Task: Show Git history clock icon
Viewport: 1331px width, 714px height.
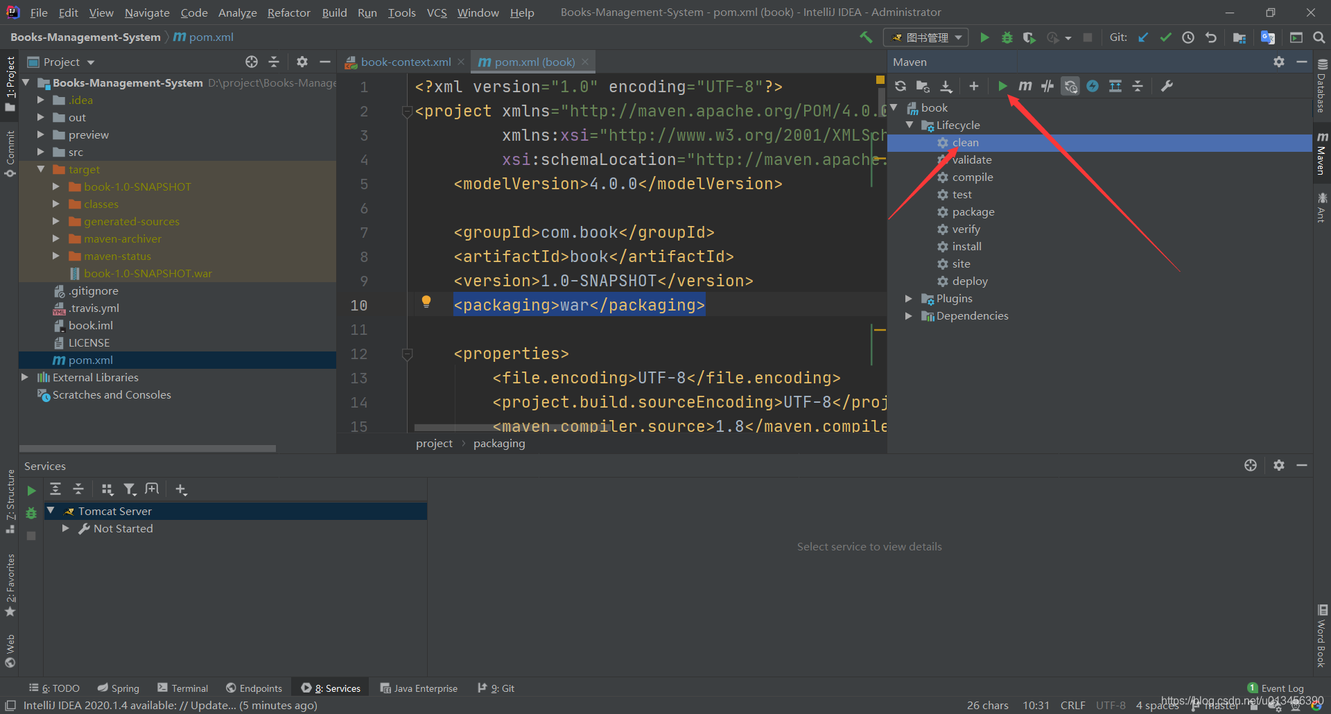Action: pos(1188,37)
